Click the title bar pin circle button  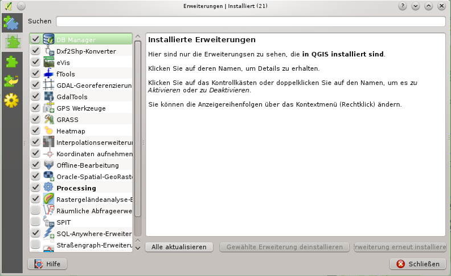(21, 6)
